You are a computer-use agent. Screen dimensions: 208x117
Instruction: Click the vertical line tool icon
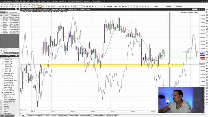coord(145,6)
